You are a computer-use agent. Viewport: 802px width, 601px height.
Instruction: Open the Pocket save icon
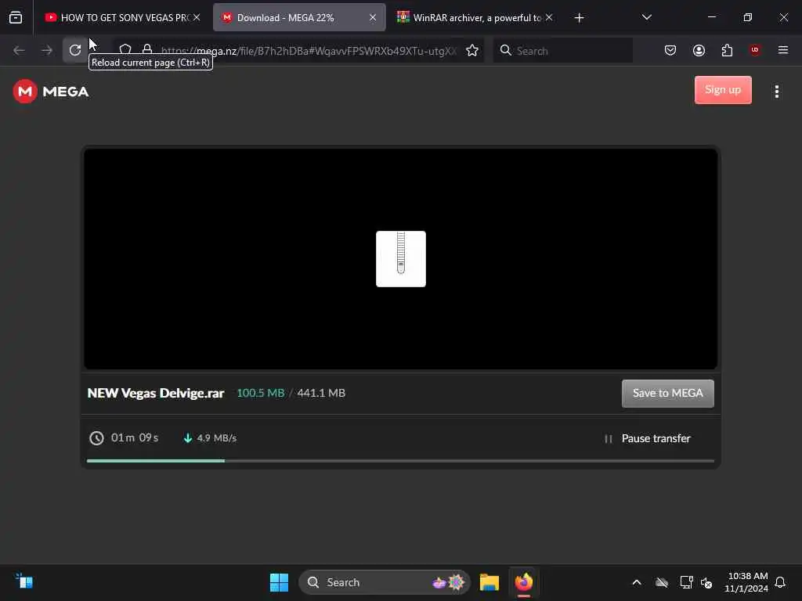click(x=670, y=50)
